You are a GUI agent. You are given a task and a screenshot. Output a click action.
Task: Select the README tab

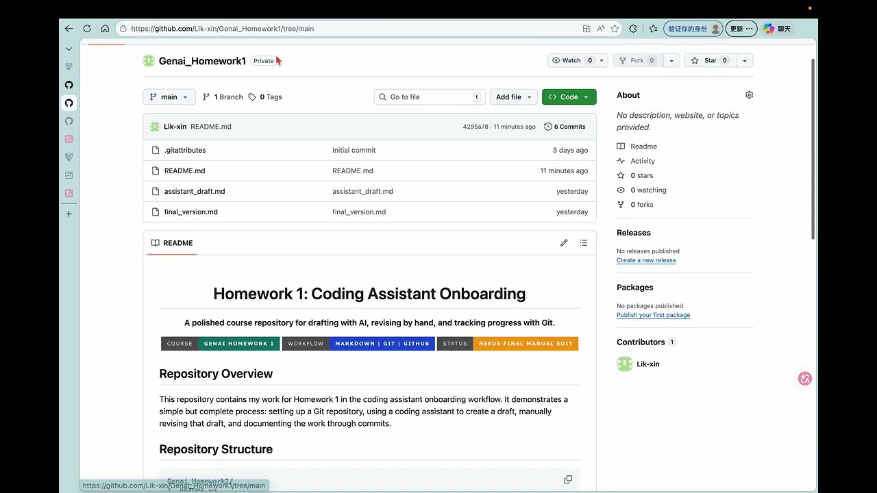pos(172,243)
